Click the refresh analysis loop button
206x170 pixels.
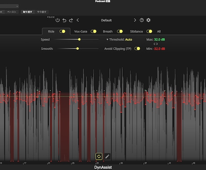click(99, 157)
